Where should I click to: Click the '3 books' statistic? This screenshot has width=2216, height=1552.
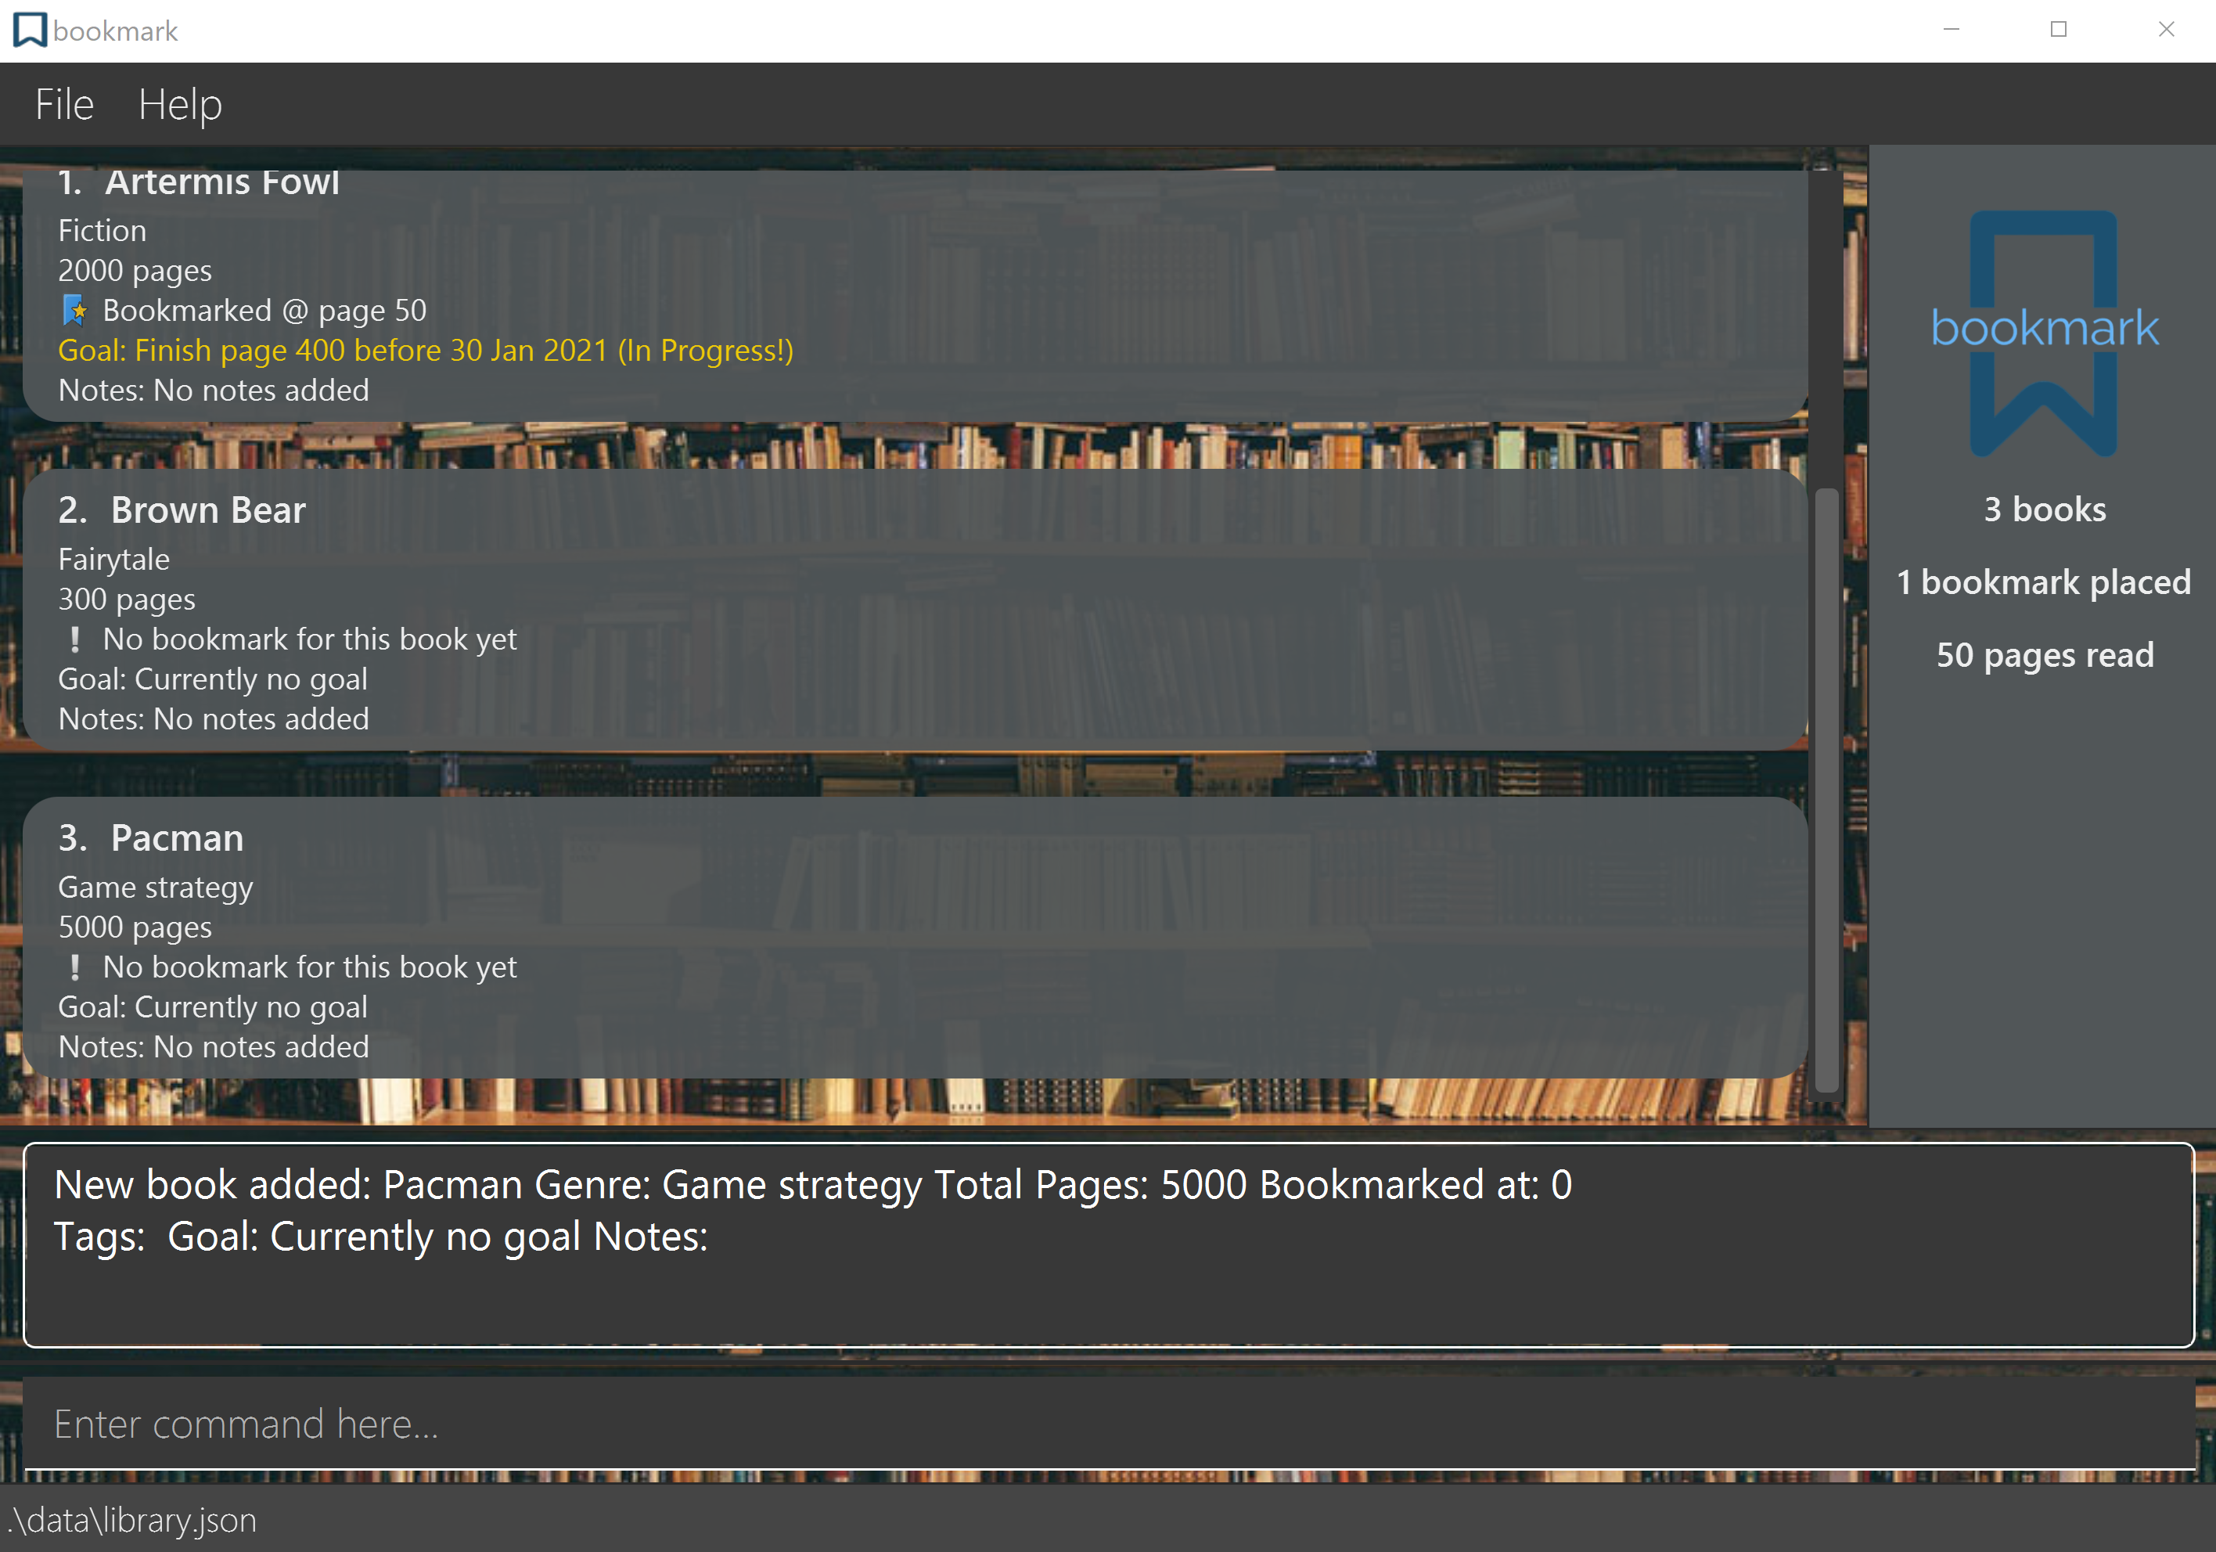click(2044, 510)
